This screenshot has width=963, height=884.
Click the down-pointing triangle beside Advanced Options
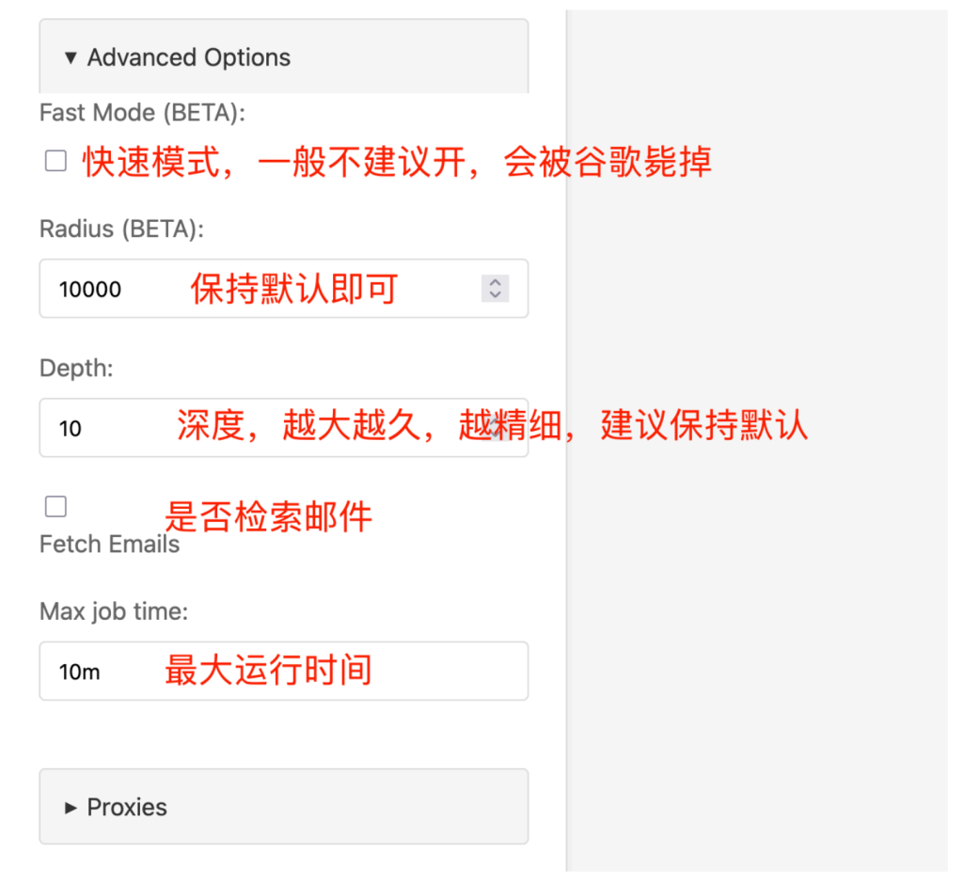pos(71,58)
